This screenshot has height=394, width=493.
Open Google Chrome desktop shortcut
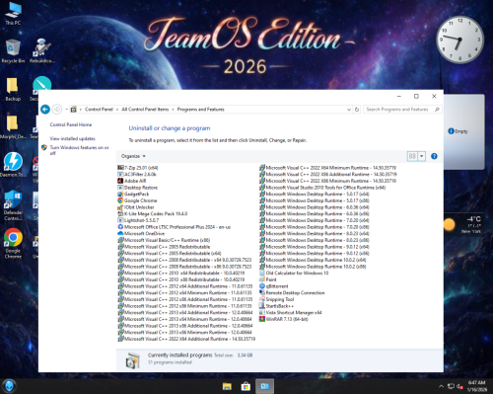coord(13,243)
